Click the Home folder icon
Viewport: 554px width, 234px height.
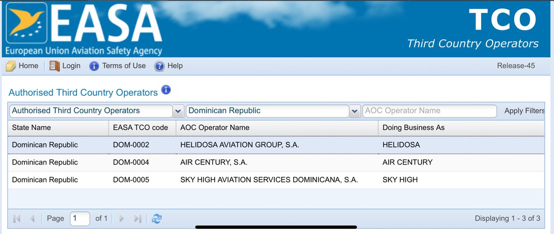11,66
